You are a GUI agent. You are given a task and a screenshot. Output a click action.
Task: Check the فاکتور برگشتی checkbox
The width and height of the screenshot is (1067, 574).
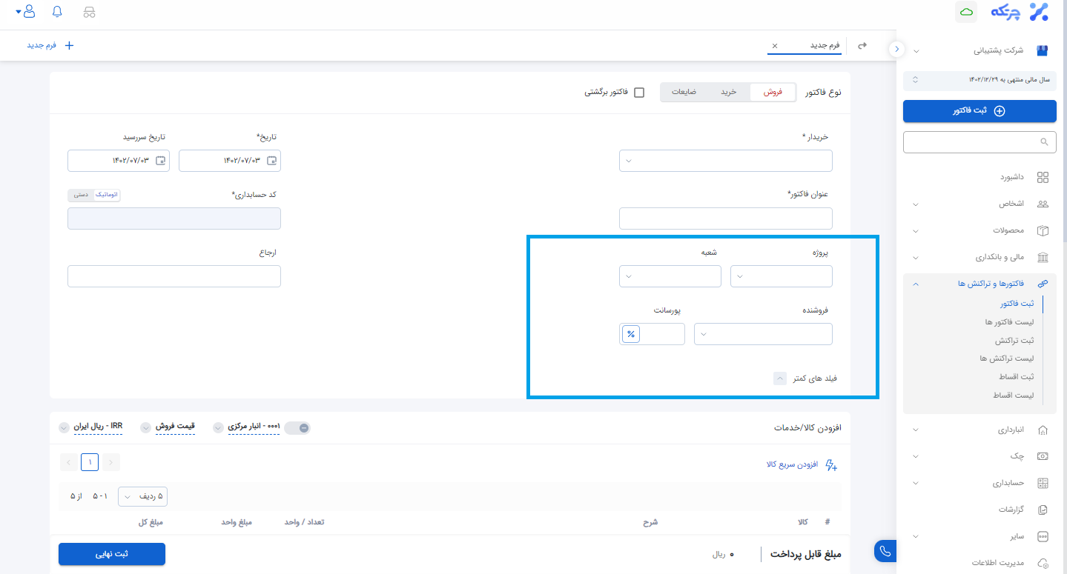639,93
